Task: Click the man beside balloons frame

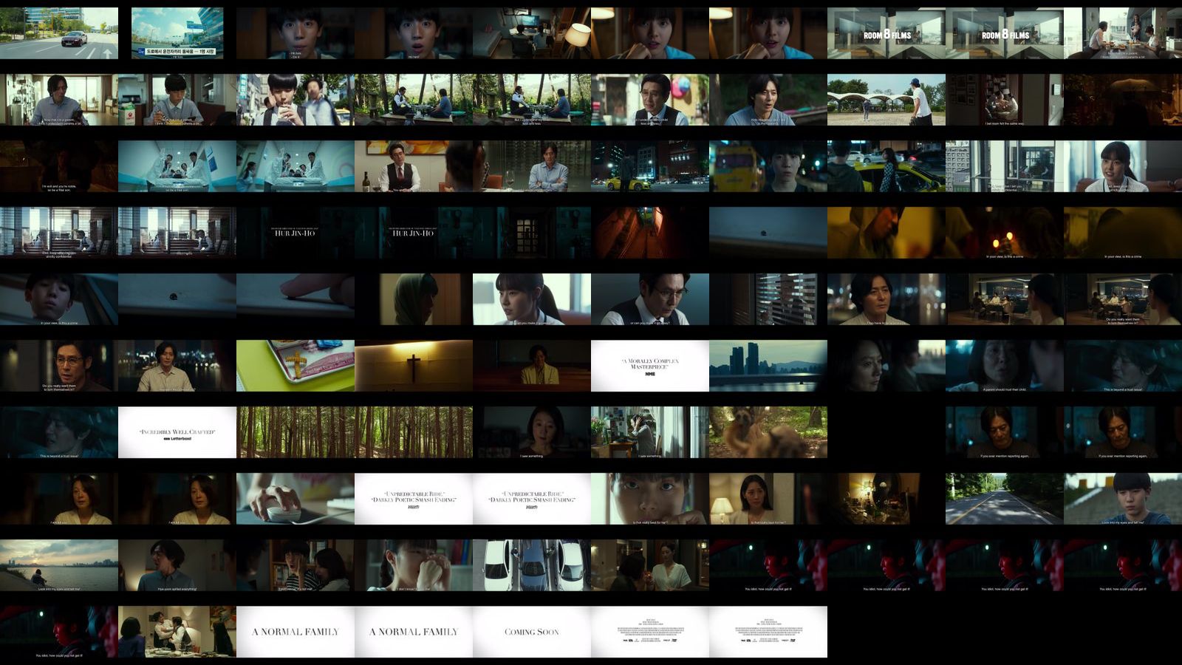Action: click(x=650, y=100)
